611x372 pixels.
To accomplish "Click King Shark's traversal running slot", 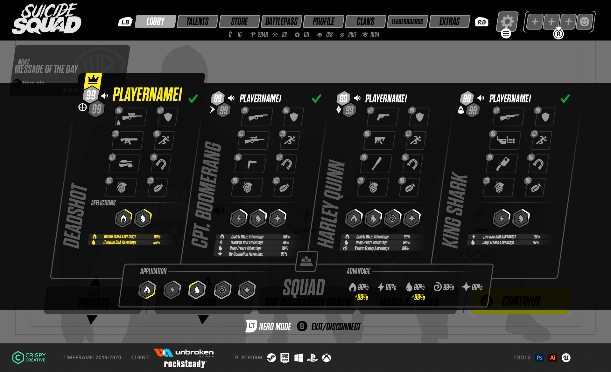I will [542, 140].
